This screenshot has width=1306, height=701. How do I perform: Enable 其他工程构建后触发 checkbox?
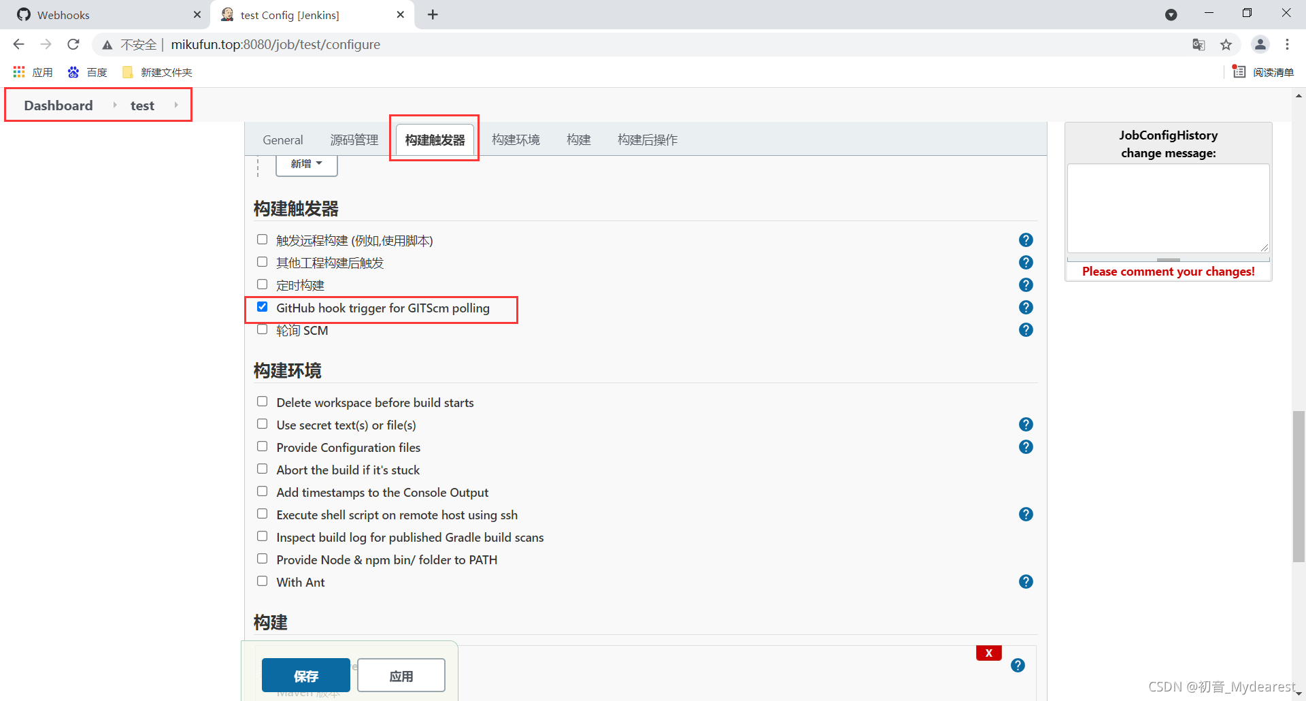pyautogui.click(x=262, y=262)
